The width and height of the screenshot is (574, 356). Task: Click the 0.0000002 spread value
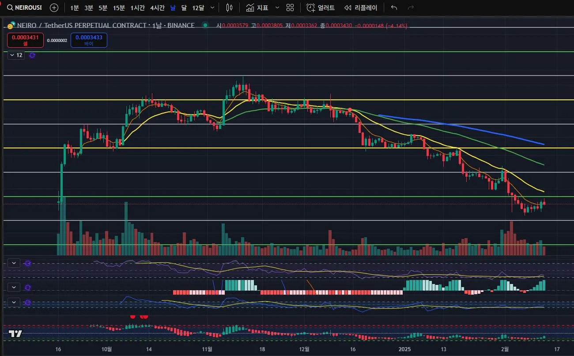[57, 41]
